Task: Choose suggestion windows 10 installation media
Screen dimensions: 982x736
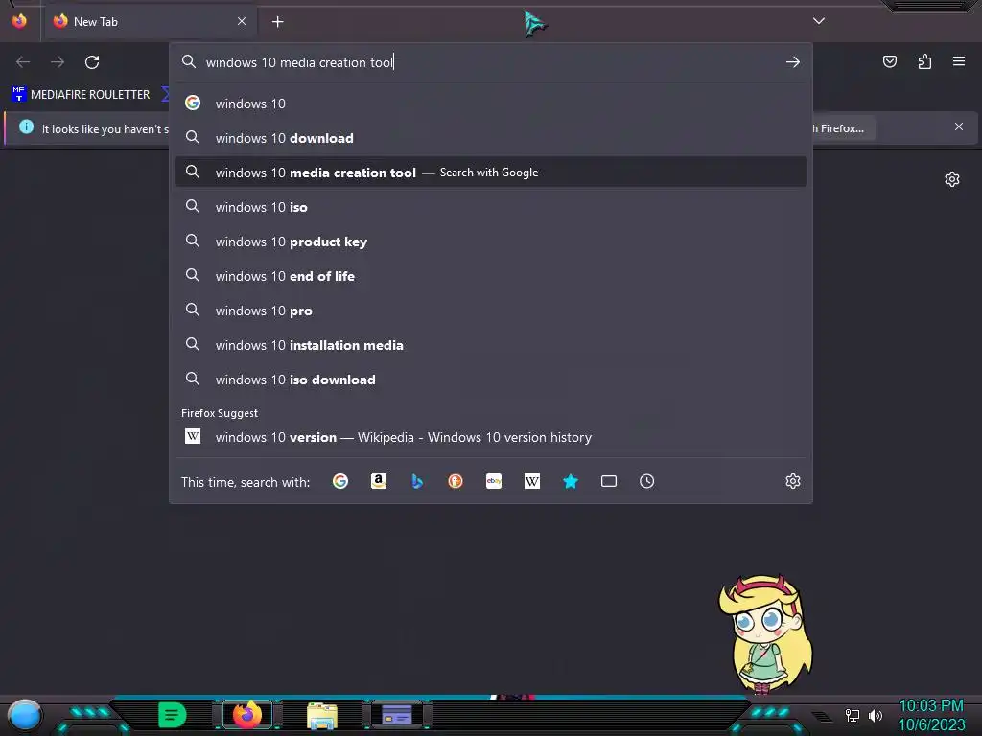Action: tap(491, 345)
